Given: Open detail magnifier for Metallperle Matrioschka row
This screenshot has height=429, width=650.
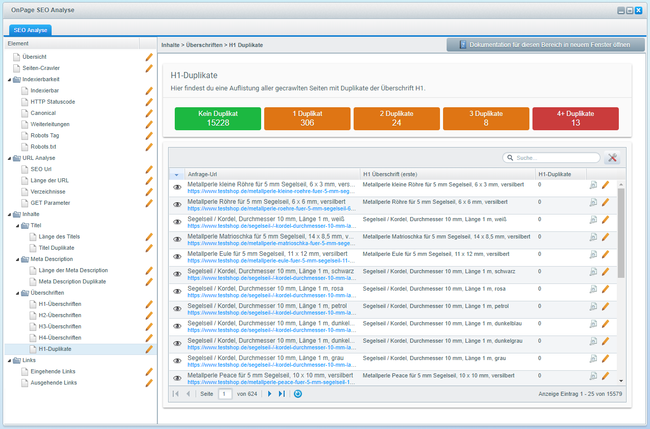Looking at the screenshot, I should (x=593, y=237).
